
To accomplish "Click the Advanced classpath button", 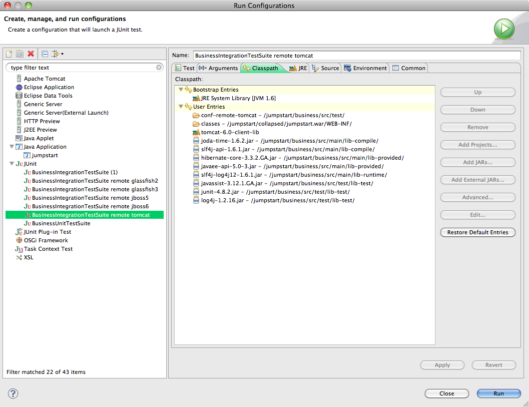I will coord(478,197).
